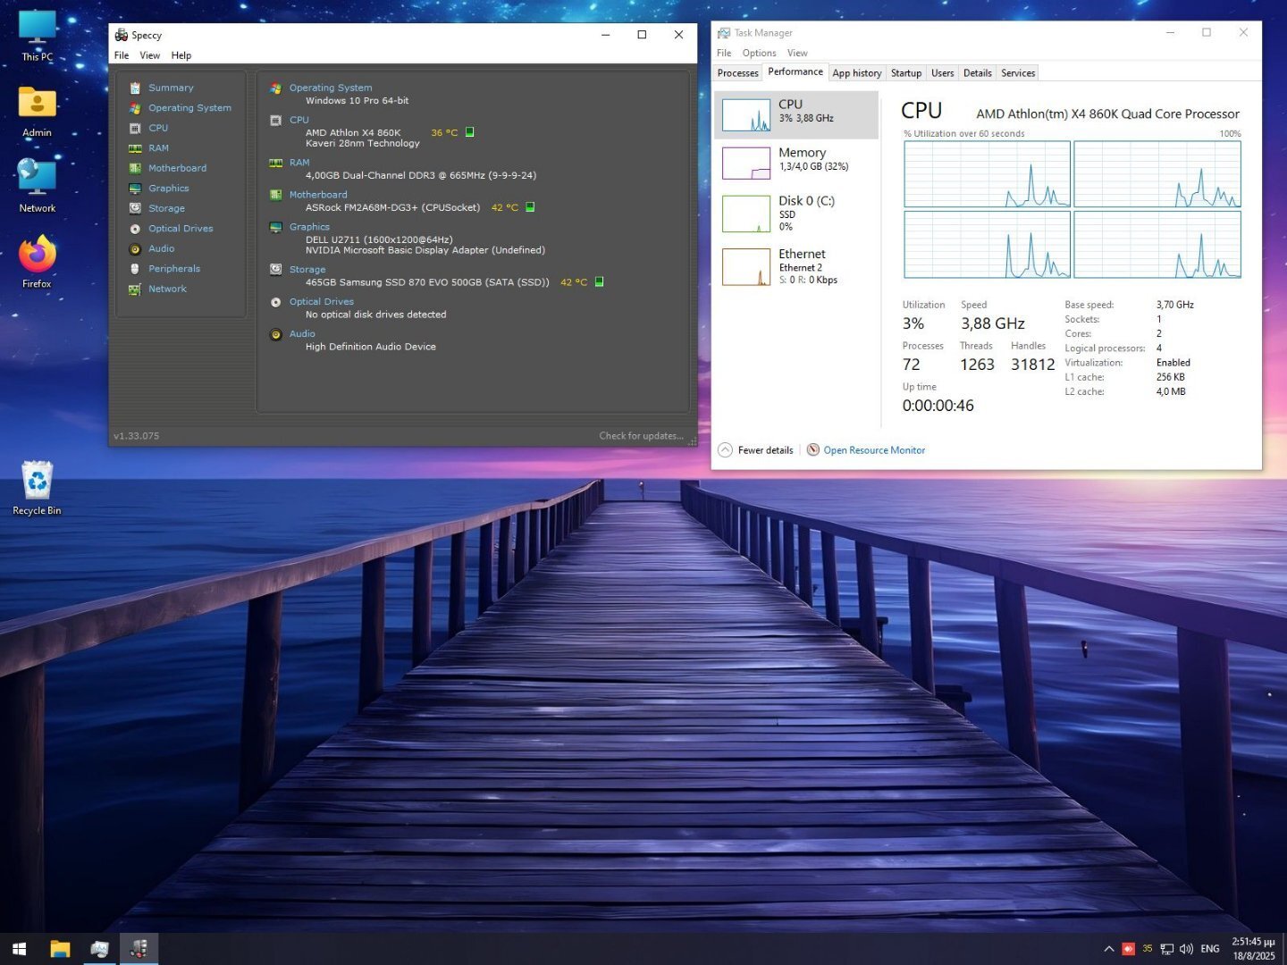Switch to the Details tab
The width and height of the screenshot is (1287, 965).
[x=978, y=73]
